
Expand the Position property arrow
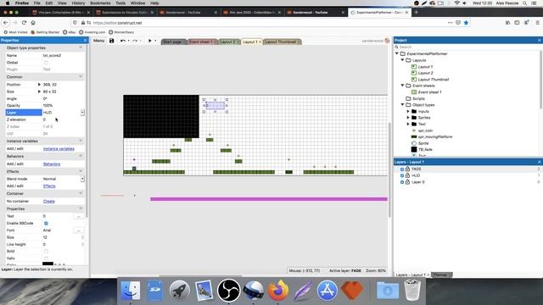39,85
